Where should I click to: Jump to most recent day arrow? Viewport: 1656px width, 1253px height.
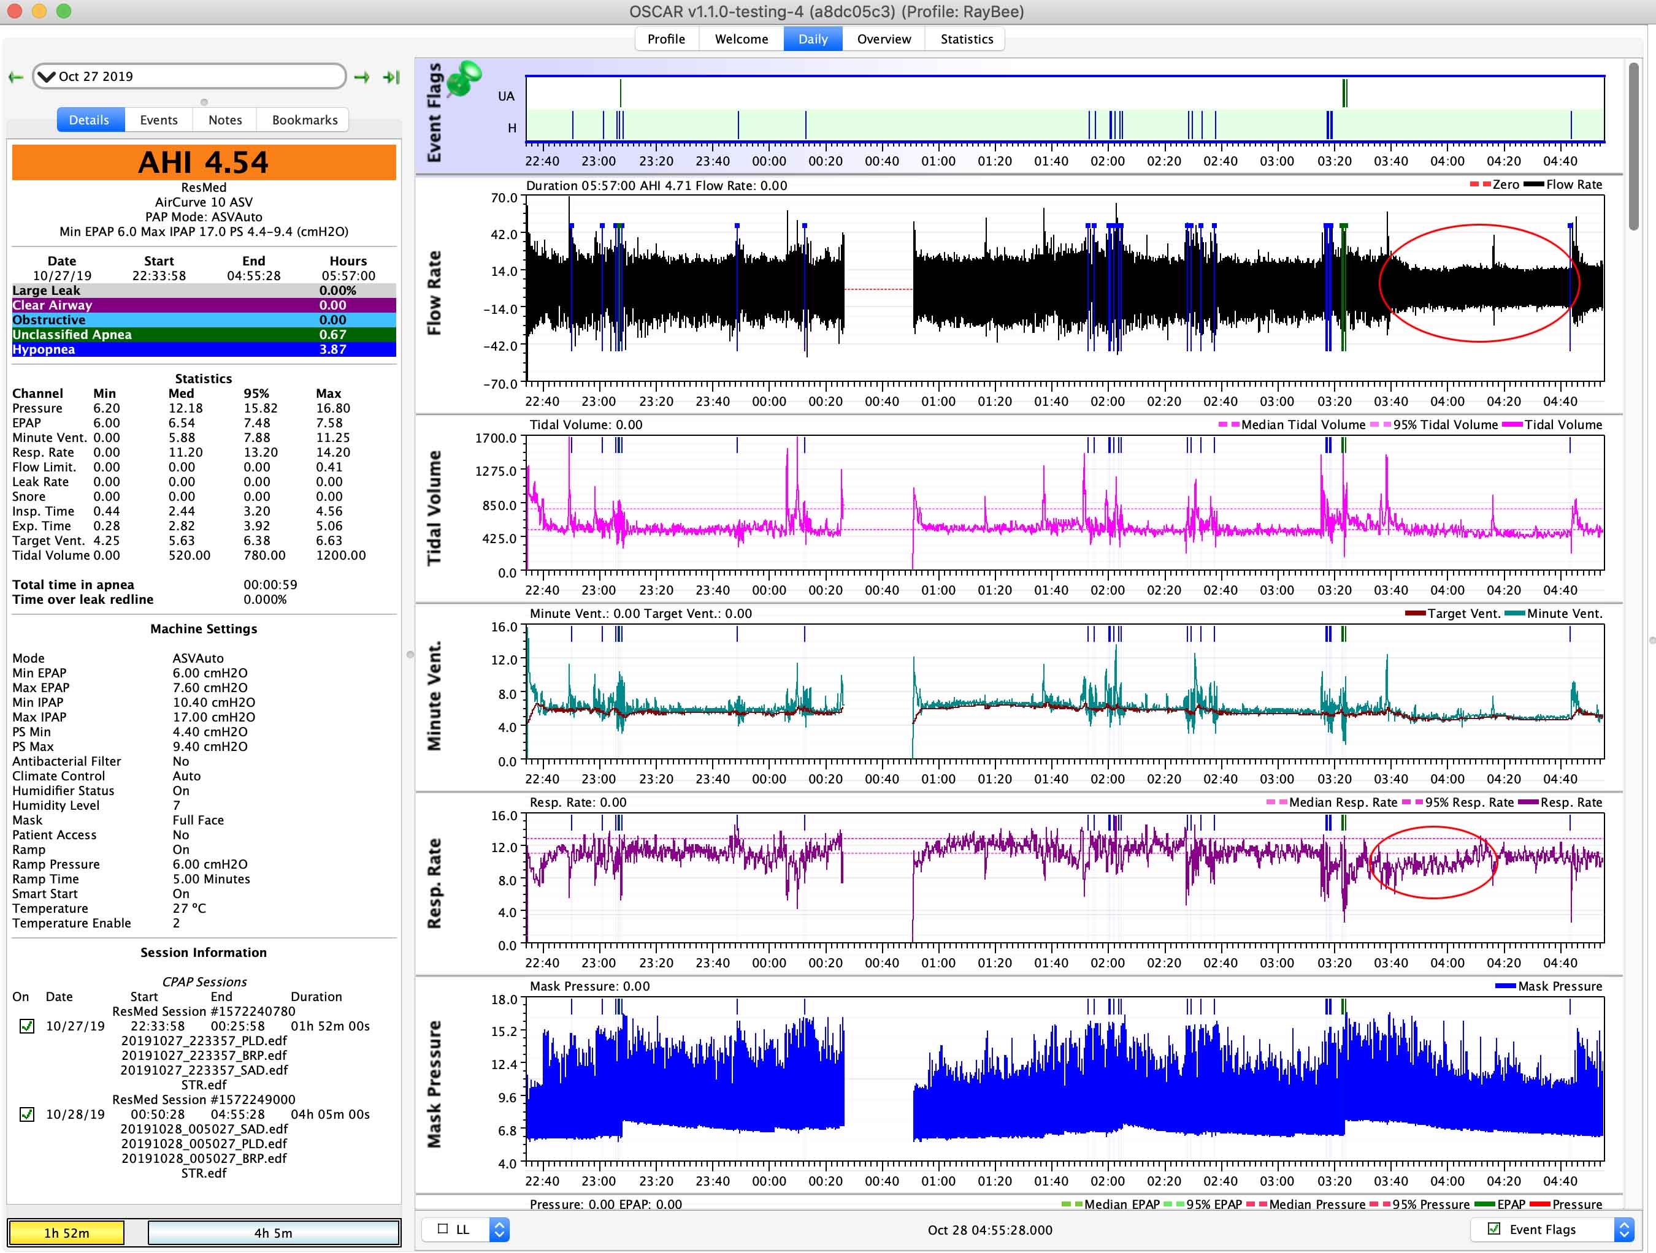coord(391,77)
